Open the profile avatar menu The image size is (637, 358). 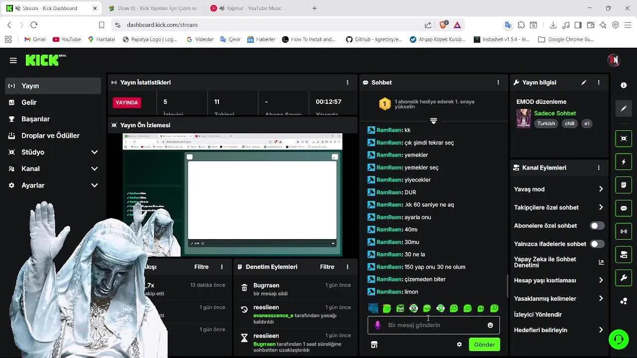[614, 60]
